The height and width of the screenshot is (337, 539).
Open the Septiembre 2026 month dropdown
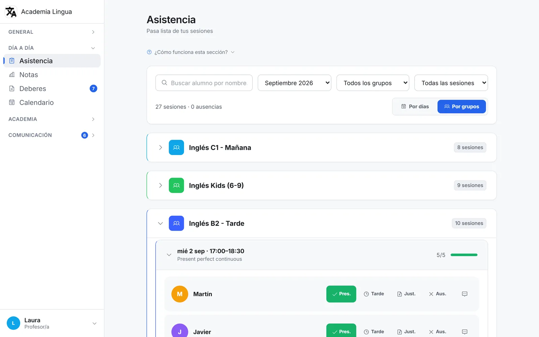[294, 83]
